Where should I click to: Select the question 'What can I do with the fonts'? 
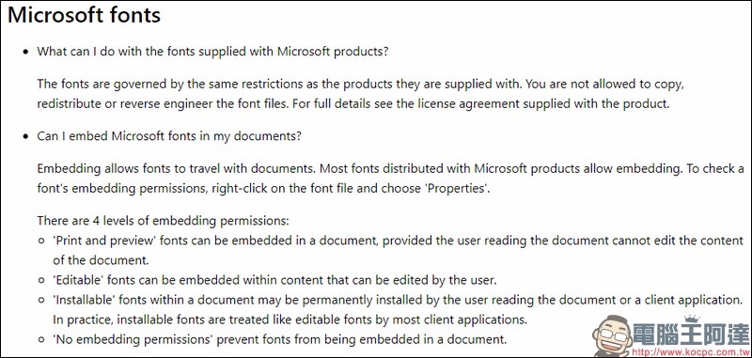212,52
